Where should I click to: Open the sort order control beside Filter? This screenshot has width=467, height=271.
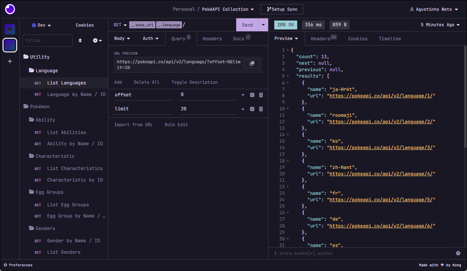click(80, 41)
